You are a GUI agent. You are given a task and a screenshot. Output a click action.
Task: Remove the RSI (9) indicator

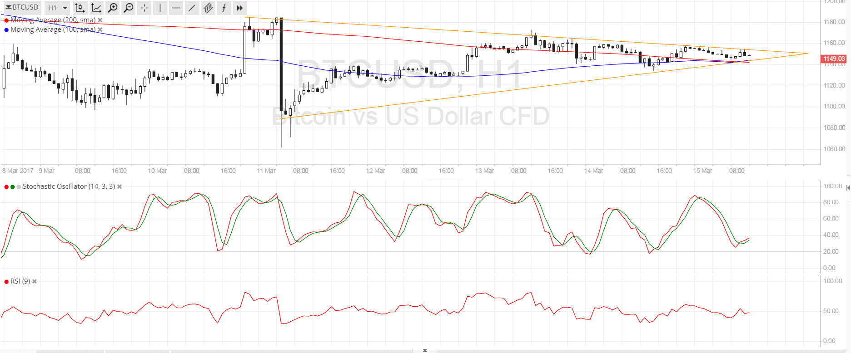tap(35, 281)
